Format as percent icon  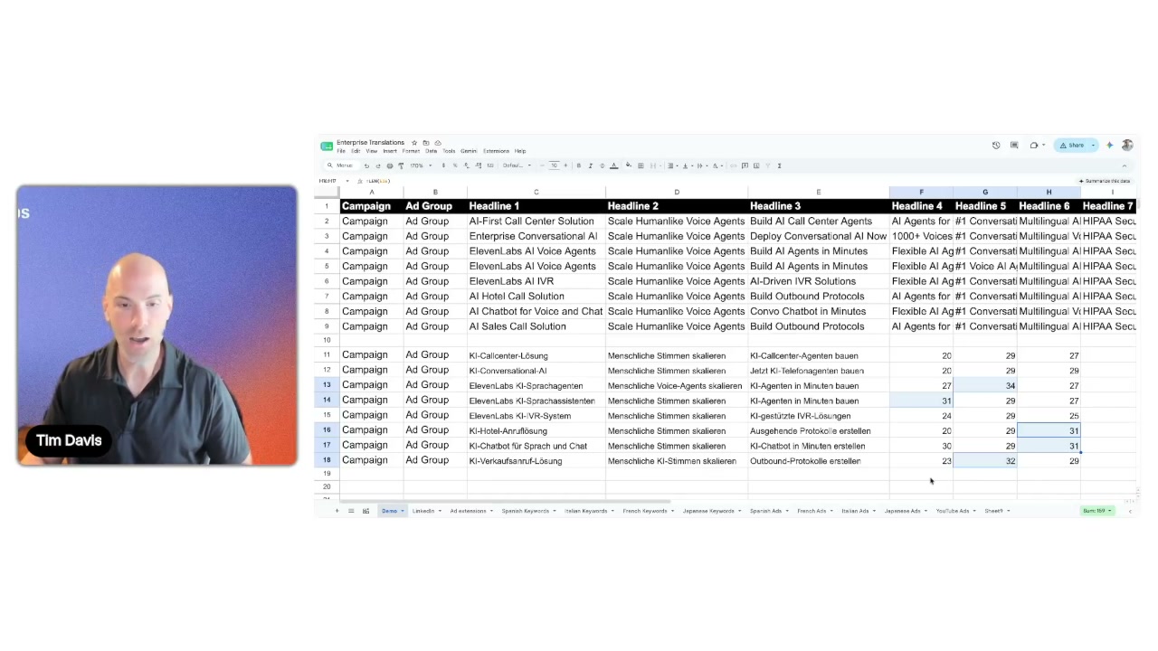[455, 165]
